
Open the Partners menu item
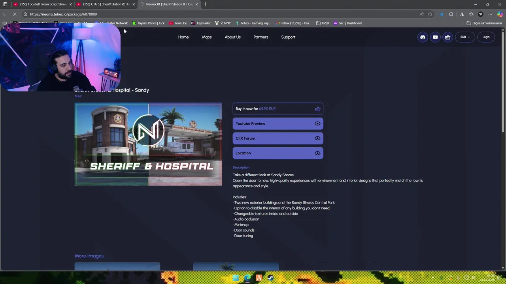(261, 37)
